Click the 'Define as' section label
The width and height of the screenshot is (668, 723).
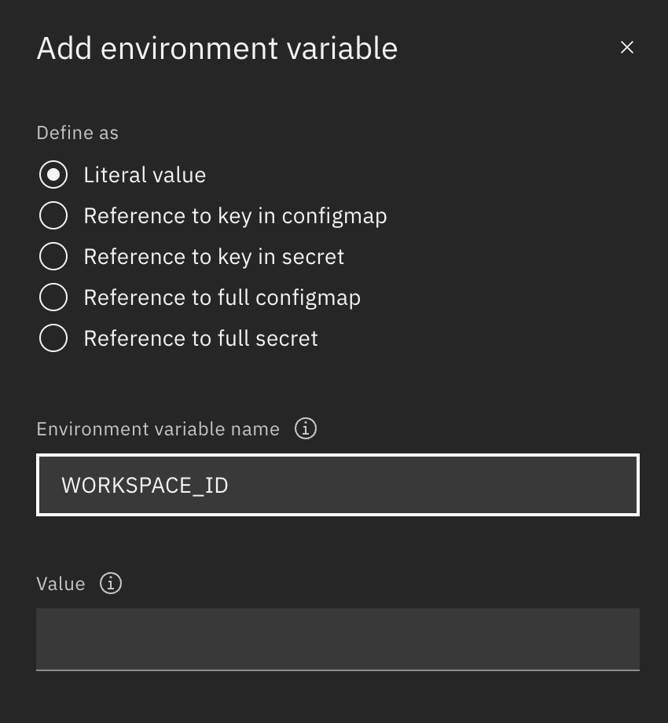coord(77,133)
